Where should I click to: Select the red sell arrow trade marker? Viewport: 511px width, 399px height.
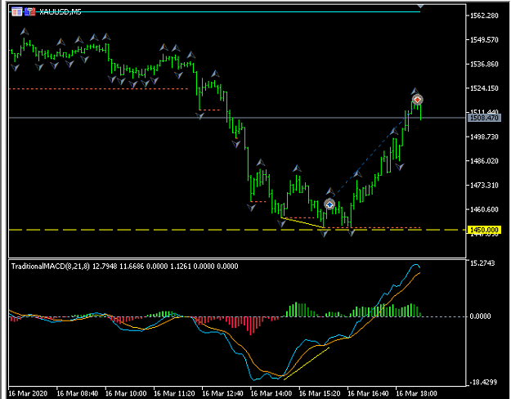pos(418,100)
